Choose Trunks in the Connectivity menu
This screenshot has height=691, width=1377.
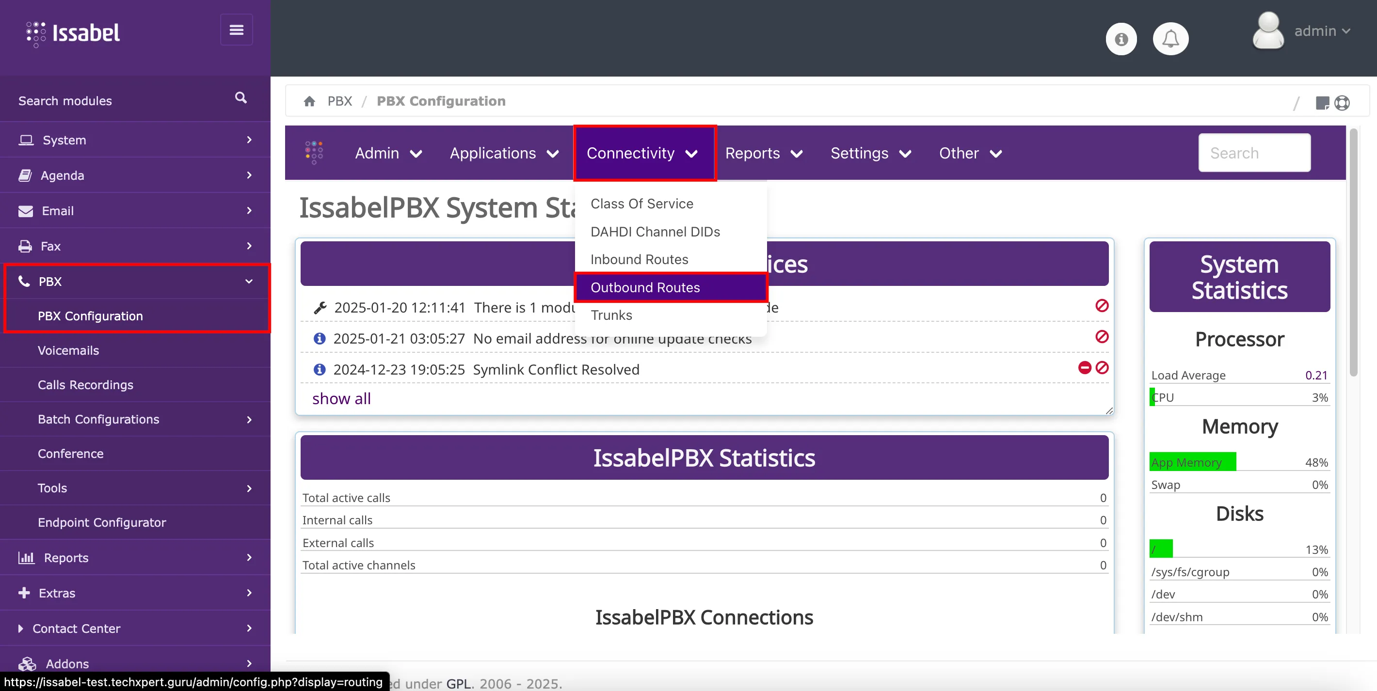click(611, 315)
